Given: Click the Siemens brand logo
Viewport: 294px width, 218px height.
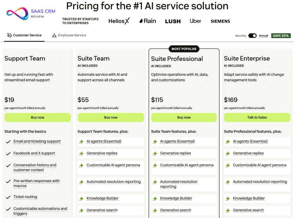Looking at the screenshot, I should tap(220, 21).
